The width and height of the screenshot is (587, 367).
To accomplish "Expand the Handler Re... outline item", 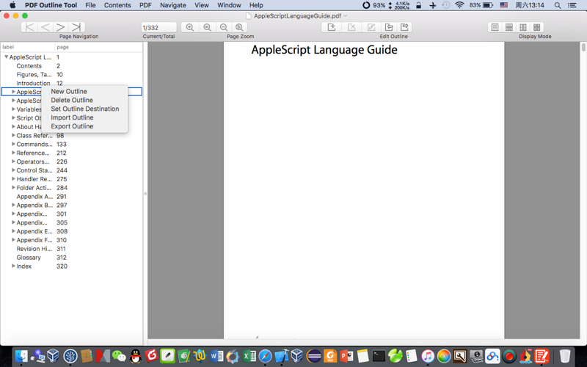I will click(13, 178).
